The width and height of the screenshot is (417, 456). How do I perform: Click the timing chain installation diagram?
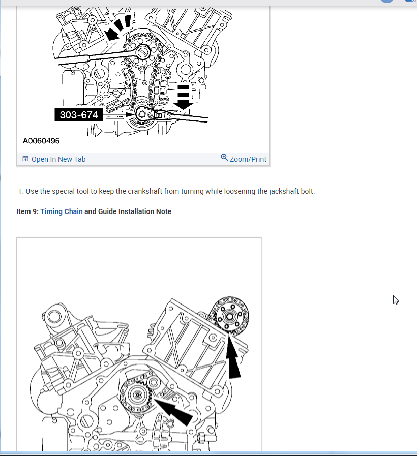coord(139,345)
